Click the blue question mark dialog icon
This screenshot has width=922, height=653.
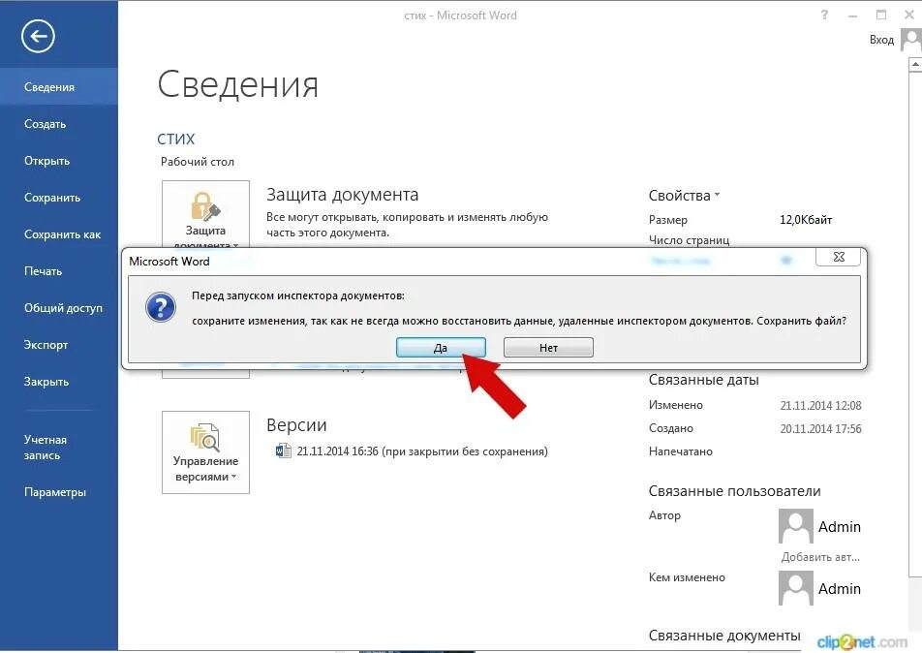(161, 307)
